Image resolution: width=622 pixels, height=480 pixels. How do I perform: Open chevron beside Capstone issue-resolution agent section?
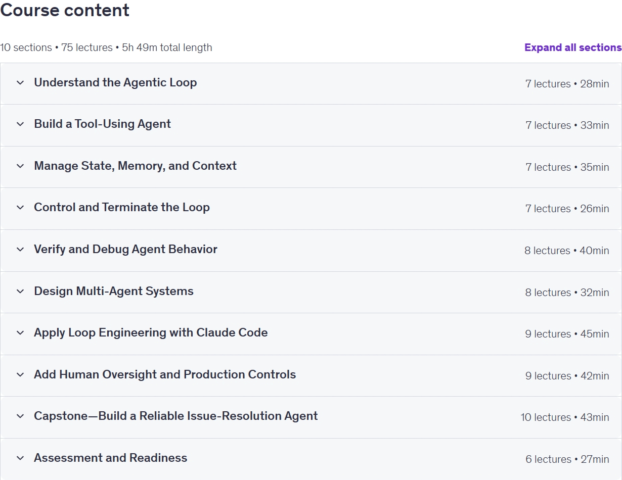click(20, 416)
